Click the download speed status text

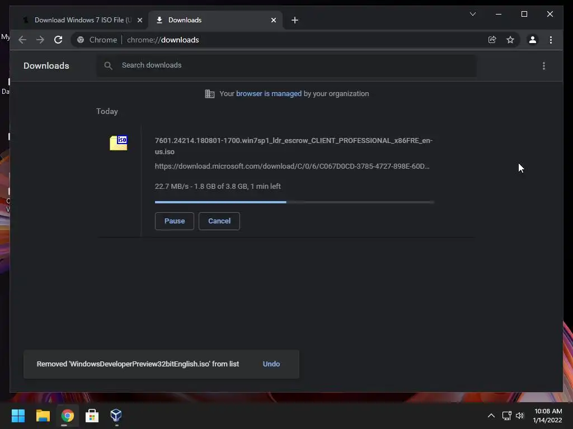[x=218, y=187]
